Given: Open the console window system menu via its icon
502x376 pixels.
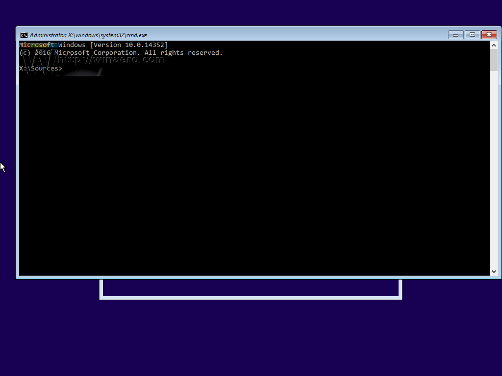Looking at the screenshot, I should point(24,35).
